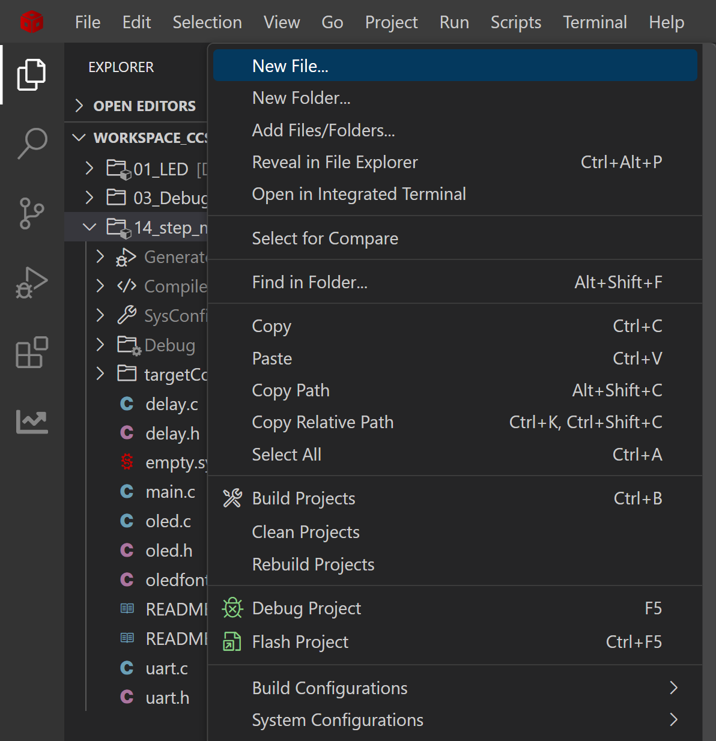Select the EXPLORER panel title

coord(121,67)
